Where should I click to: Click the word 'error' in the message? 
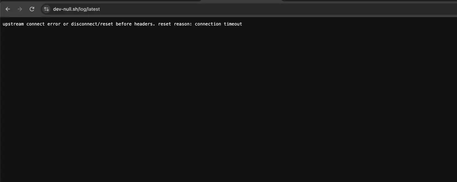click(54, 24)
